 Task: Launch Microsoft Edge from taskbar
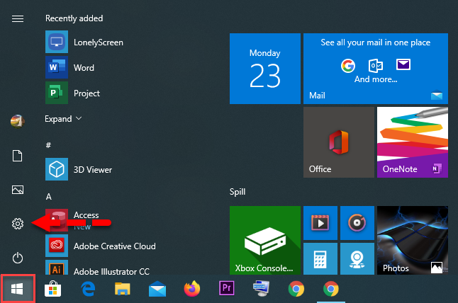point(88,289)
